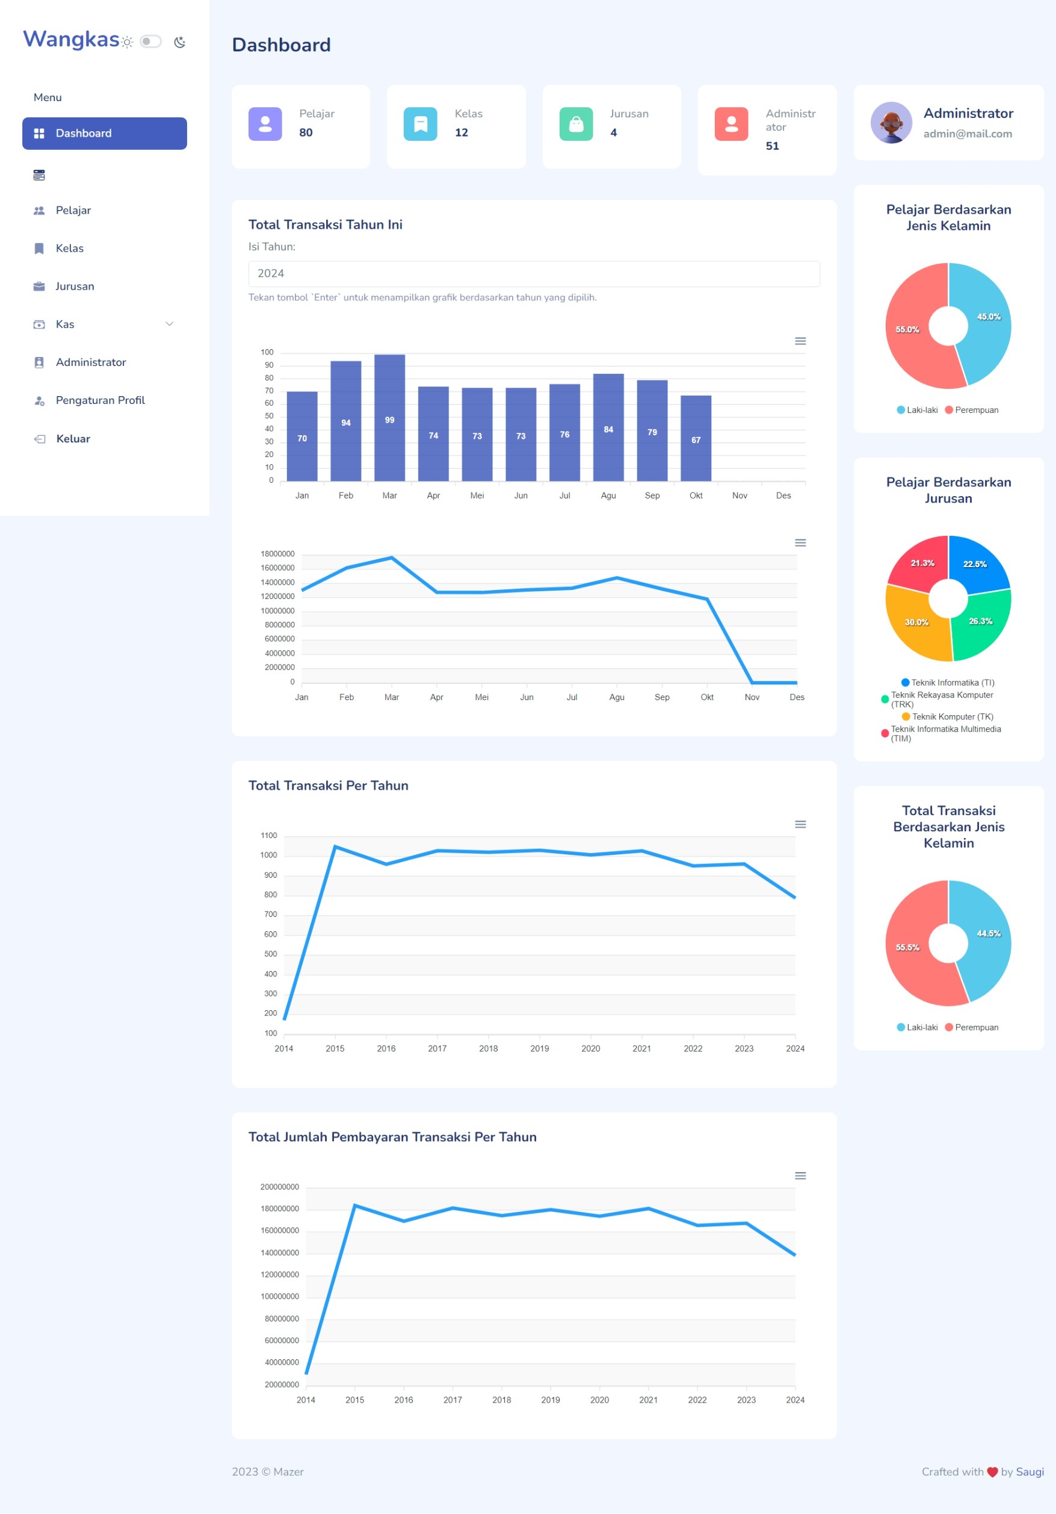Click the green Jurusan bag stat icon
Image resolution: width=1056 pixels, height=1514 pixels.
tap(576, 124)
